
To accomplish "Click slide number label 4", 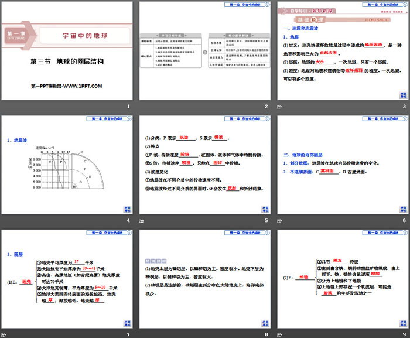I will (x=128, y=220).
